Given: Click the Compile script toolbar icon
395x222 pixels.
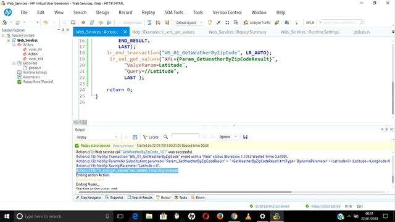Looking at the screenshot, I should click(92, 23).
